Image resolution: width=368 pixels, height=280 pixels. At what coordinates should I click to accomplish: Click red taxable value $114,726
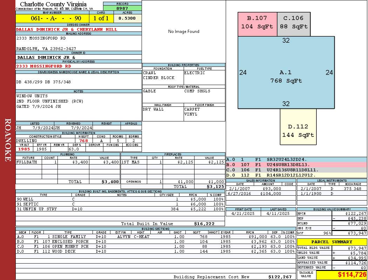[x=352, y=275]
